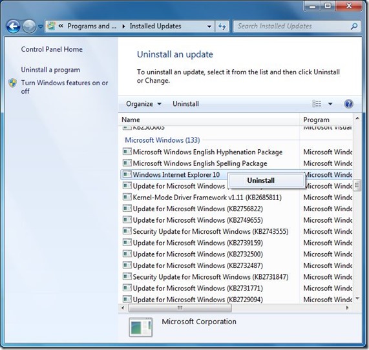Click the vertical scrollbar thumb
369x350 pixels.
coord(357,185)
